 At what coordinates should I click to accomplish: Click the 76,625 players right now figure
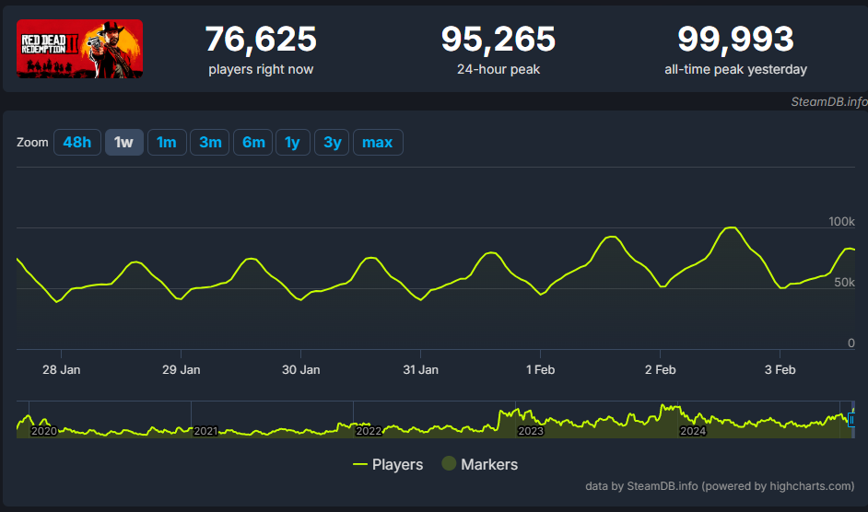point(261,40)
